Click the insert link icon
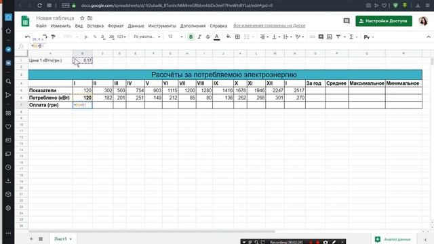This screenshot has width=434, height=244. pyautogui.click(x=312, y=37)
